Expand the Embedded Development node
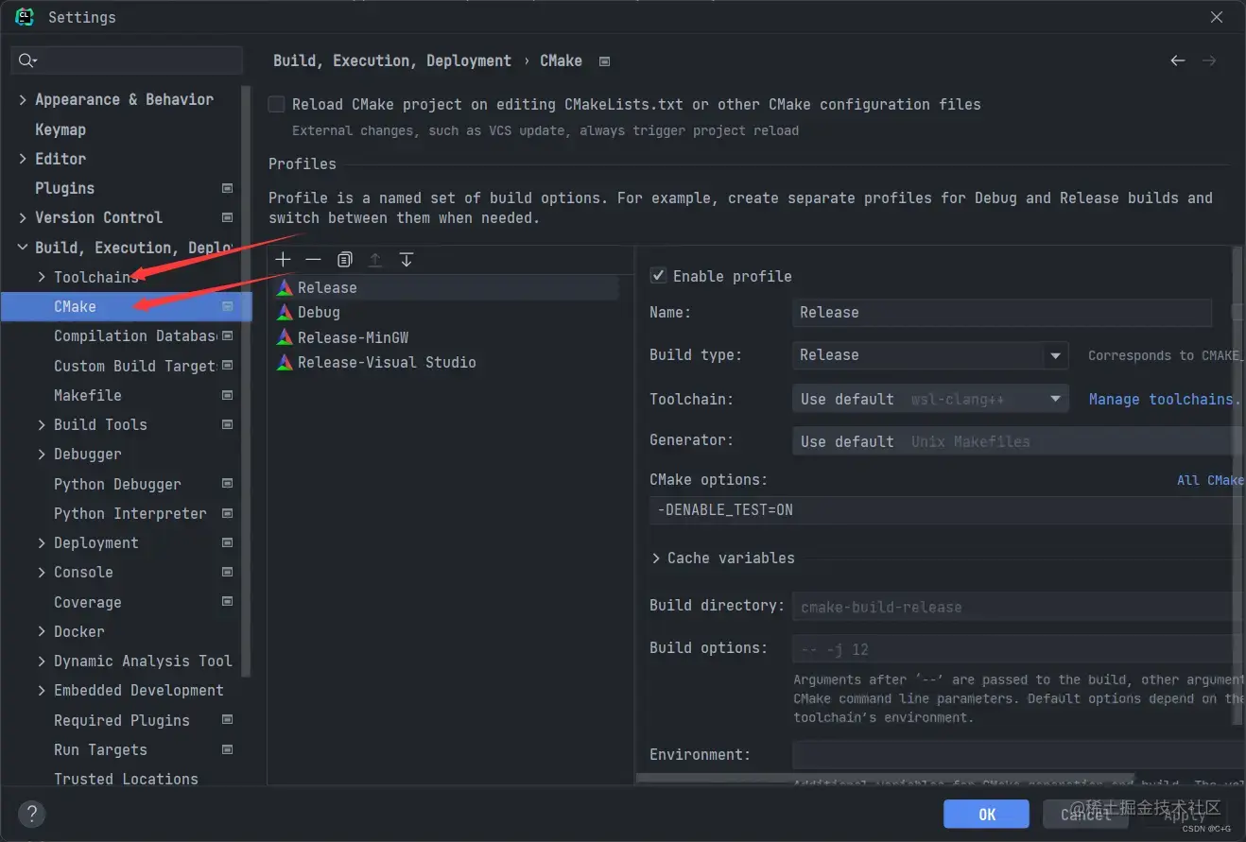Screen dimensions: 1246x842 tap(42, 691)
